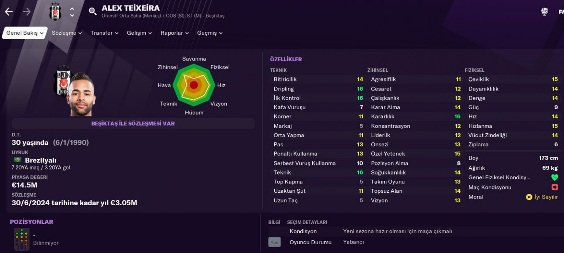Expand the Gelişim dropdown
Screen dimensions: 564x253
pos(139,32)
